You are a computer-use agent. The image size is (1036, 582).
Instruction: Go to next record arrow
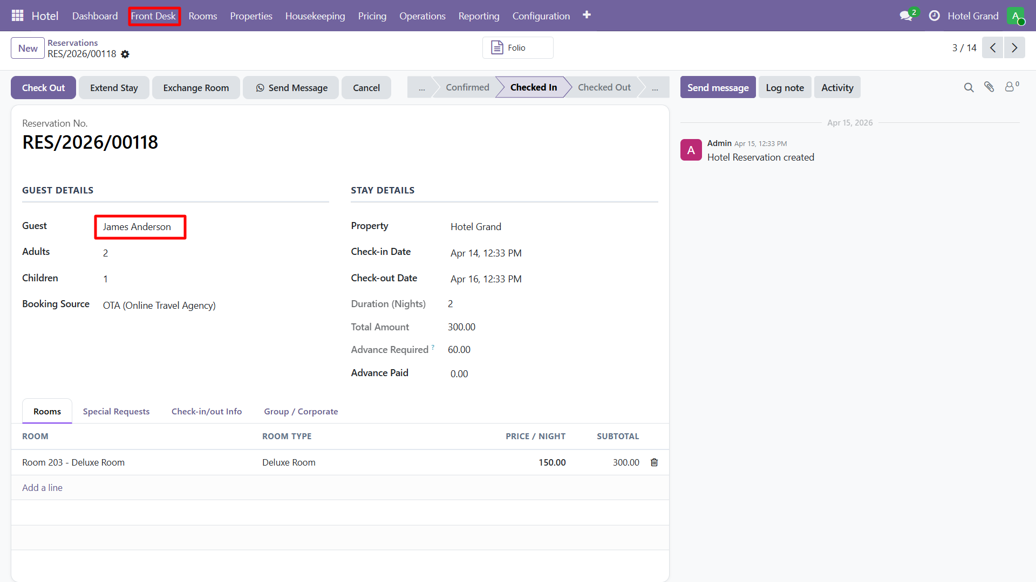(1014, 48)
